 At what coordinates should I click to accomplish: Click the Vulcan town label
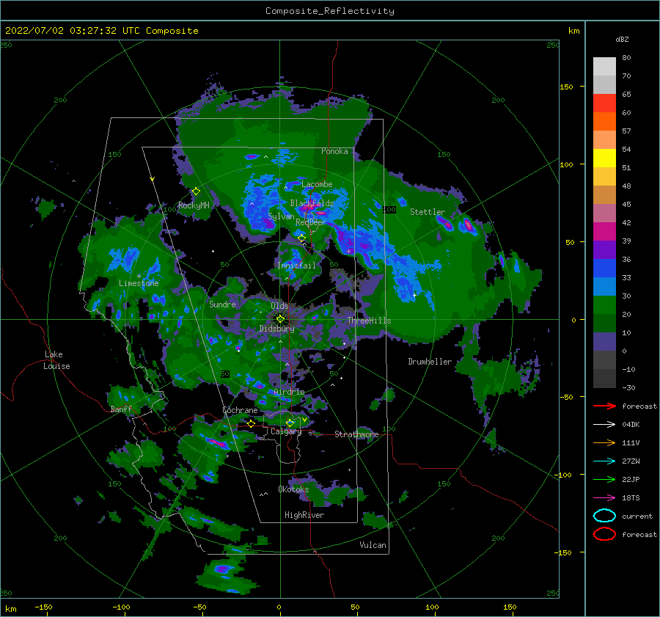pyautogui.click(x=373, y=545)
